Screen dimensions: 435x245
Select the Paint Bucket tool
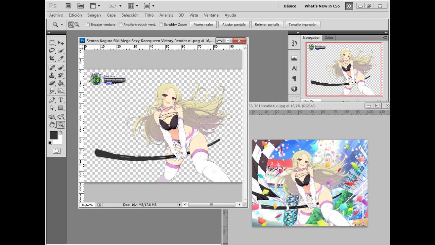tap(61, 83)
